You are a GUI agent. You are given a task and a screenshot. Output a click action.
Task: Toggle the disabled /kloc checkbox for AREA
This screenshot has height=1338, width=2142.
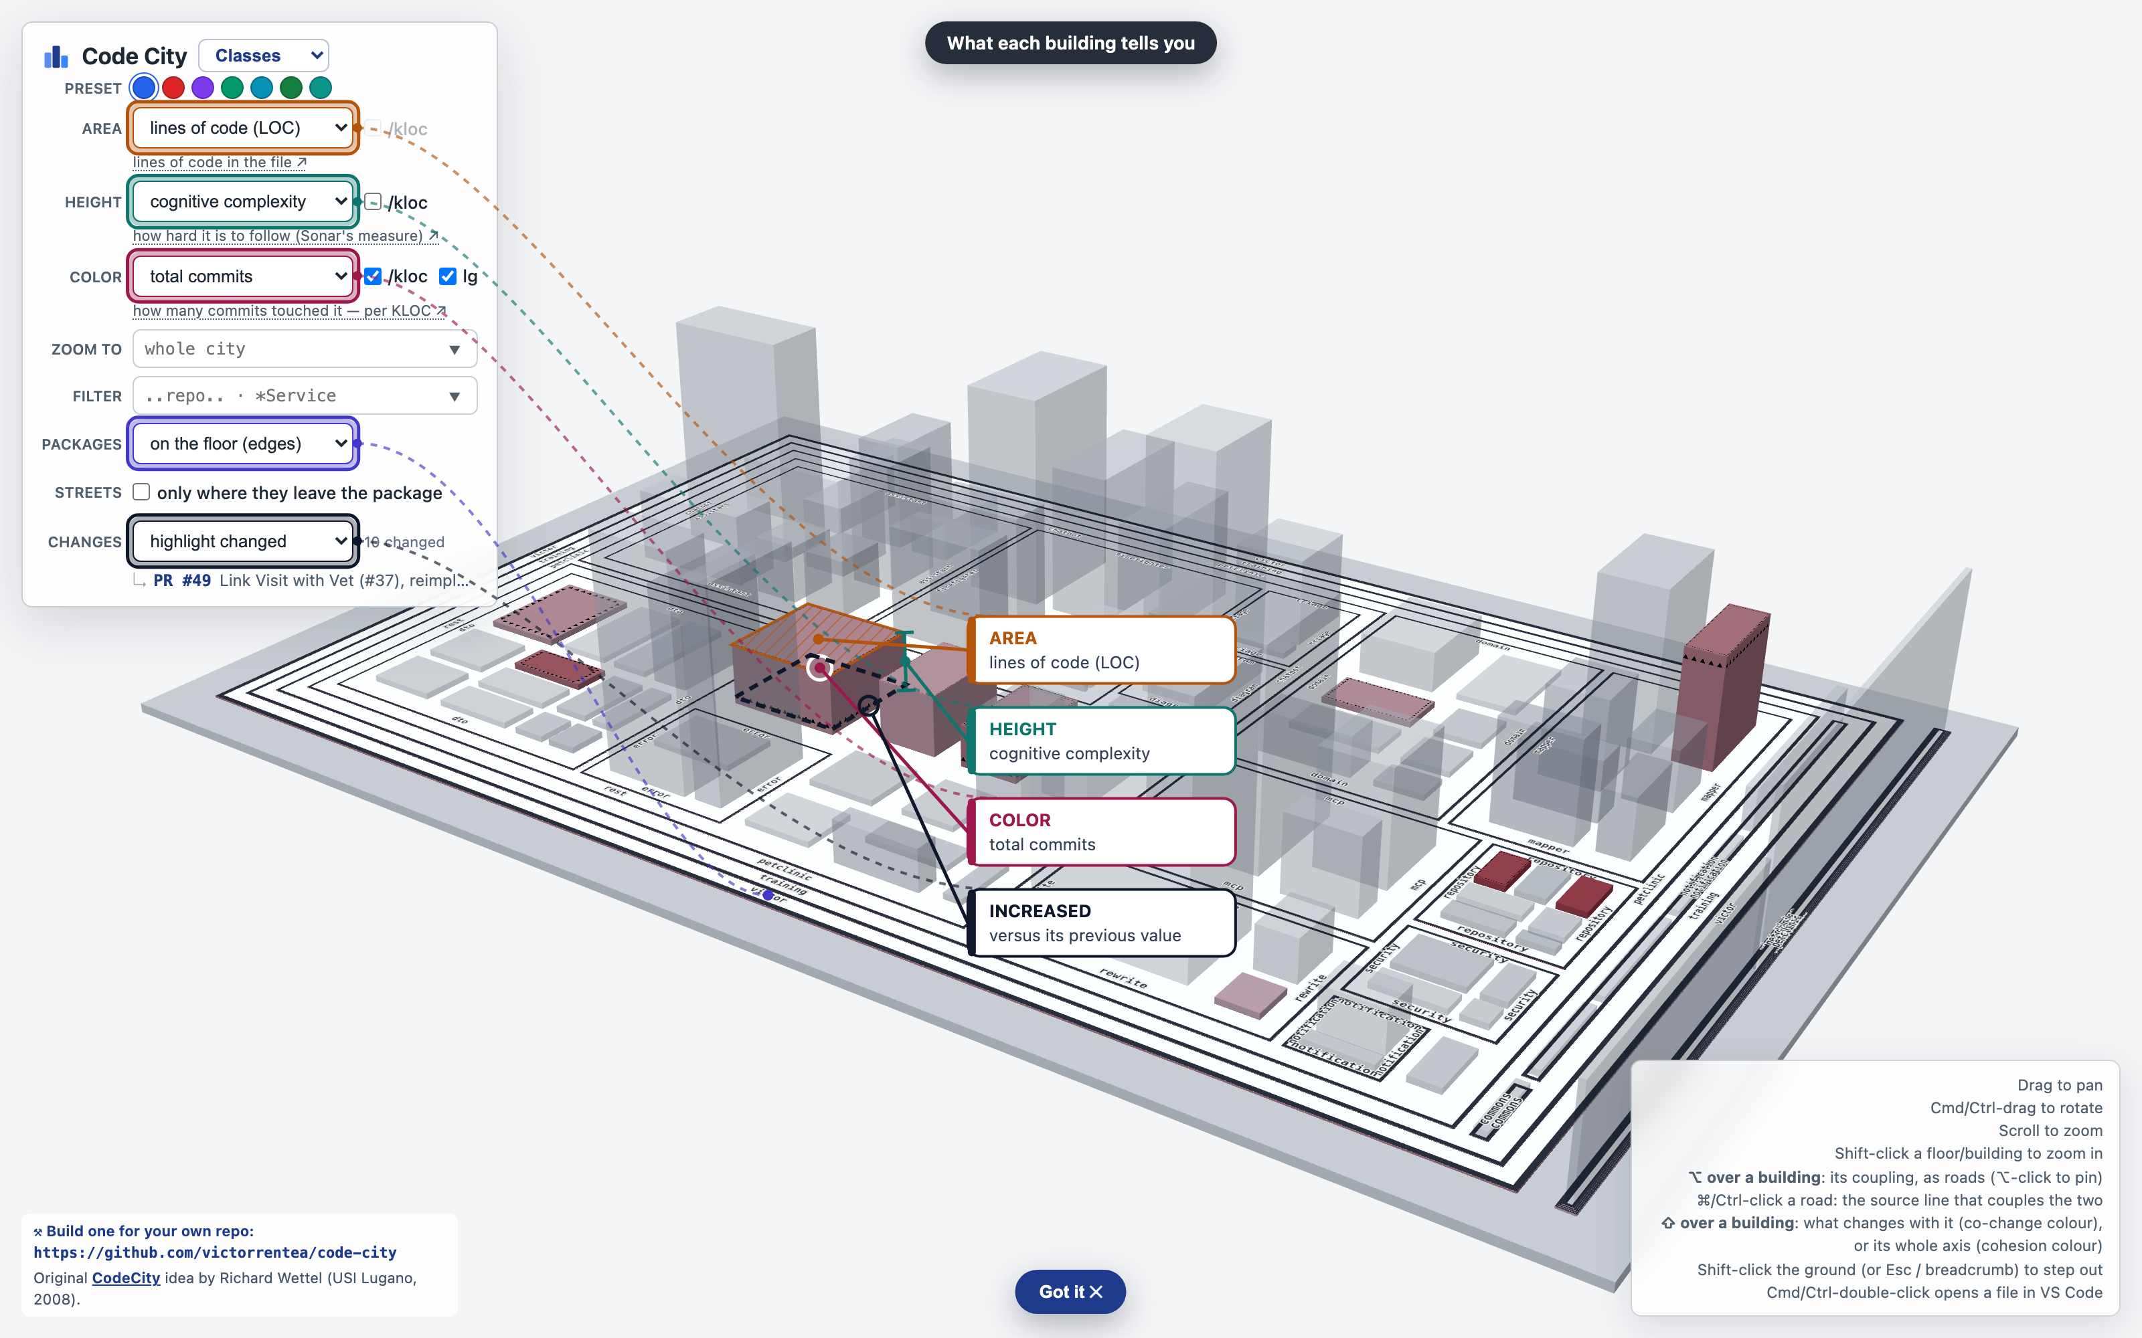[x=374, y=128]
